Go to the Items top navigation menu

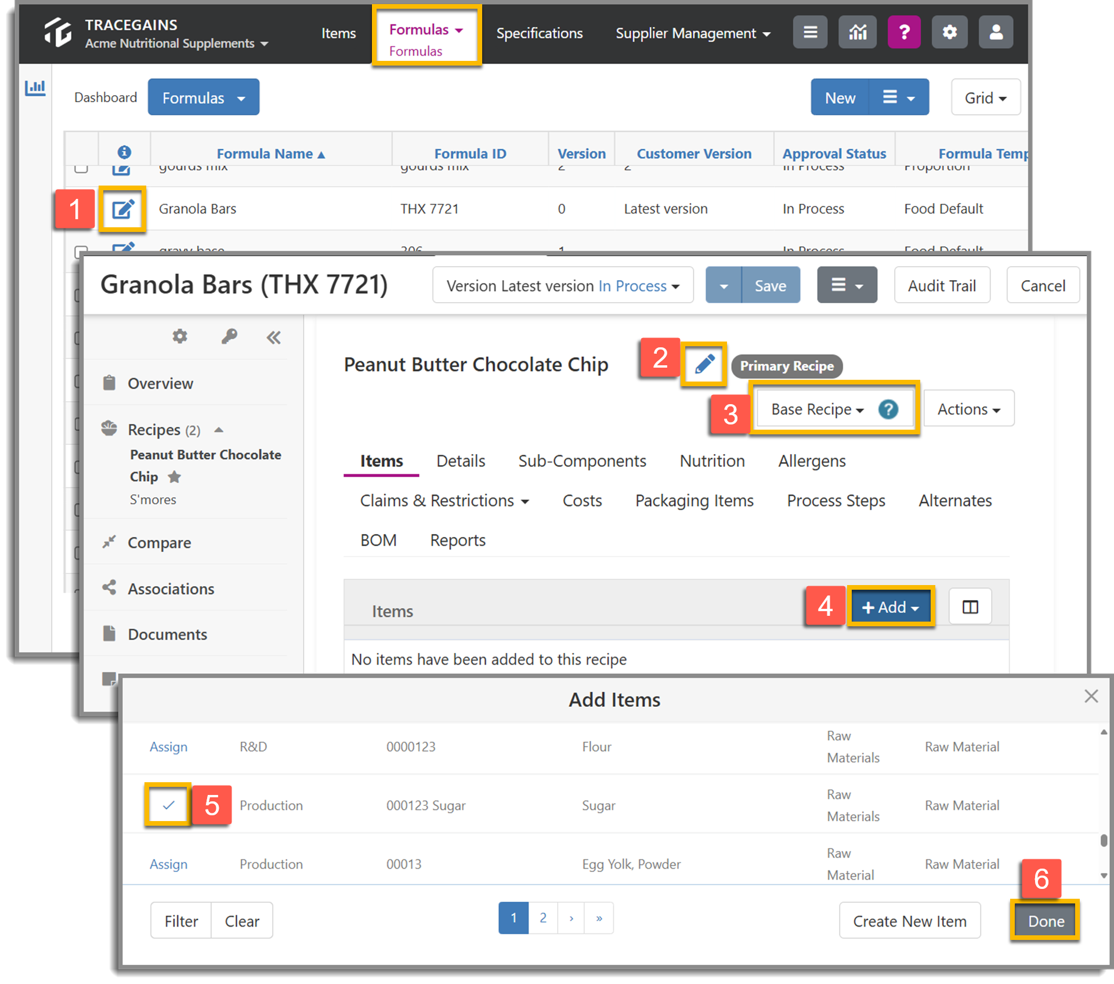[339, 33]
